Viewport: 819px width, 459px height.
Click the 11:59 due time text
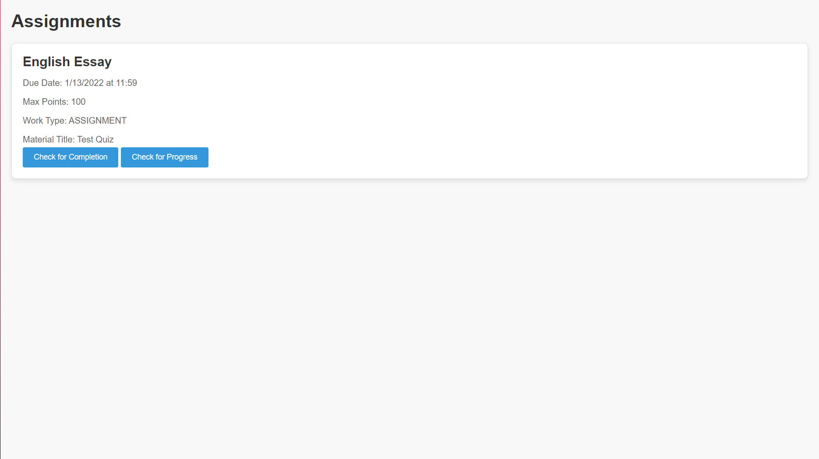(x=127, y=83)
